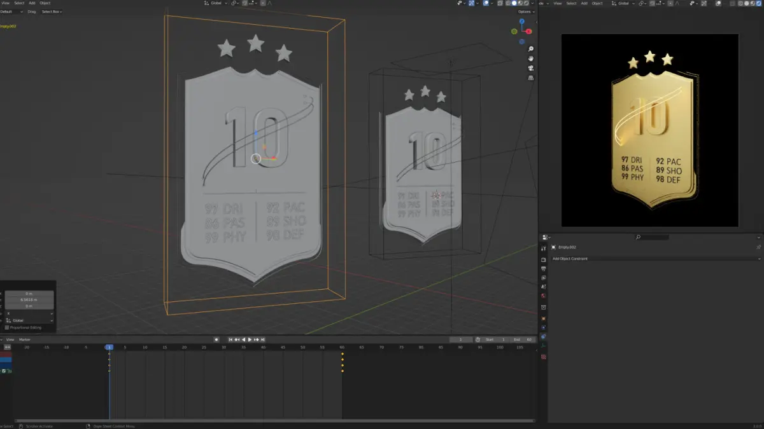
Task: Open Object properties orange square tab
Action: [x=543, y=318]
